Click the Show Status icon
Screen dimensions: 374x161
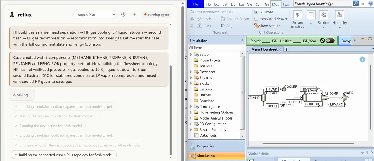(257, 26)
